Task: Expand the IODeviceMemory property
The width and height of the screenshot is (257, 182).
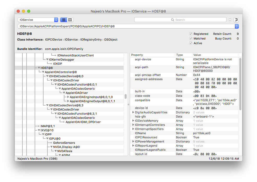Action: click(133, 121)
